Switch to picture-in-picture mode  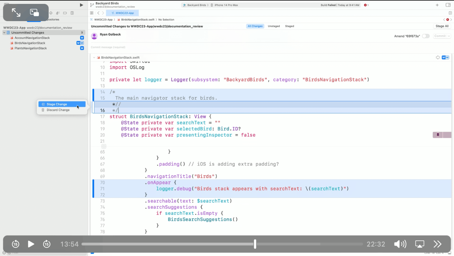tap(34, 13)
